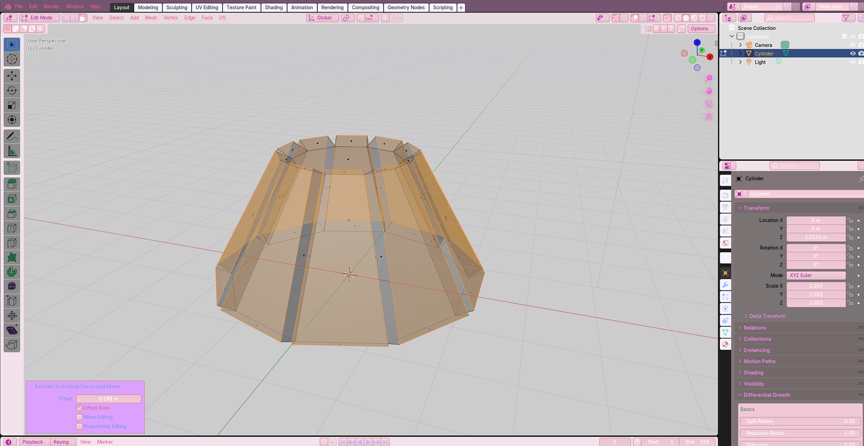The width and height of the screenshot is (864, 446).
Task: Click the Repulsion Radius slider
Action: tap(800, 433)
